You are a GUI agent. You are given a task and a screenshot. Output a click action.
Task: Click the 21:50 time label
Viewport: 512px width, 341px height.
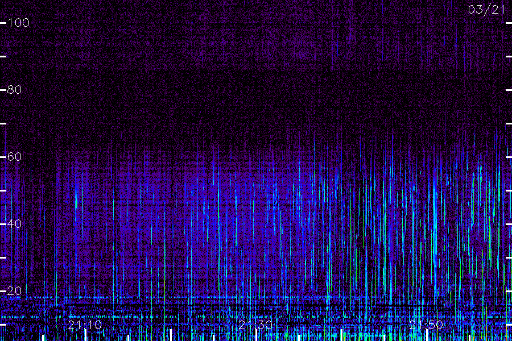coord(427,325)
